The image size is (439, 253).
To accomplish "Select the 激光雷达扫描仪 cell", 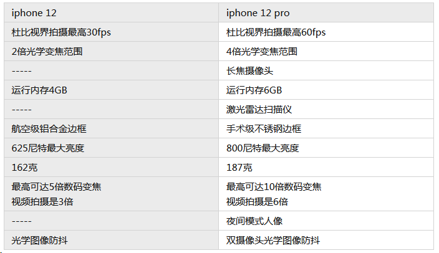I will 326,110.
